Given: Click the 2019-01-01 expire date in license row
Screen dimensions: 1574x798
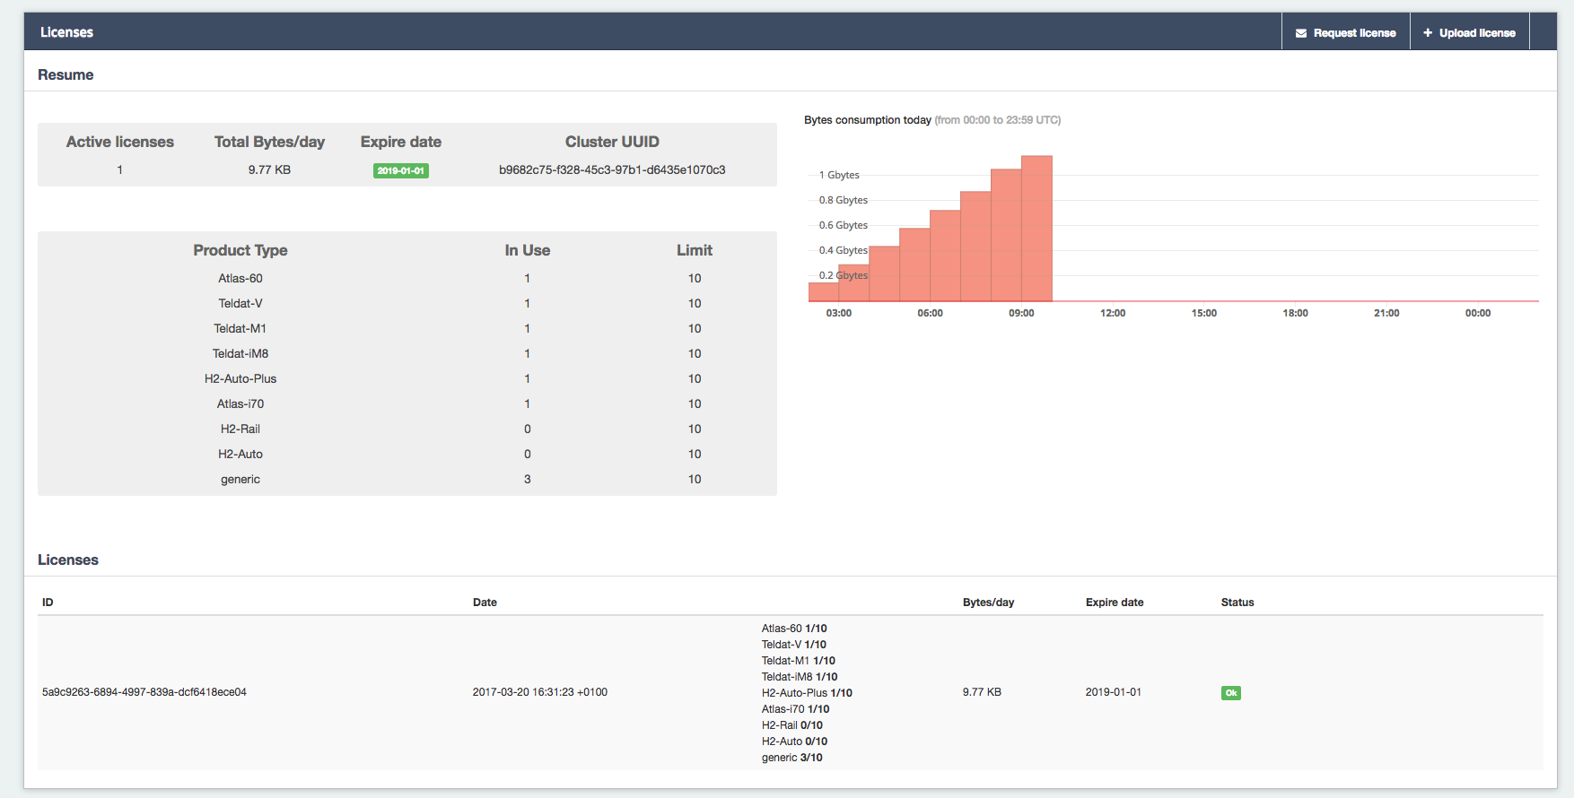Looking at the screenshot, I should pyautogui.click(x=1114, y=692).
